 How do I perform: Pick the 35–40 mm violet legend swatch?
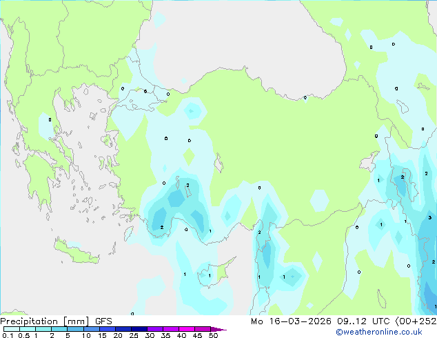(x=171, y=329)
